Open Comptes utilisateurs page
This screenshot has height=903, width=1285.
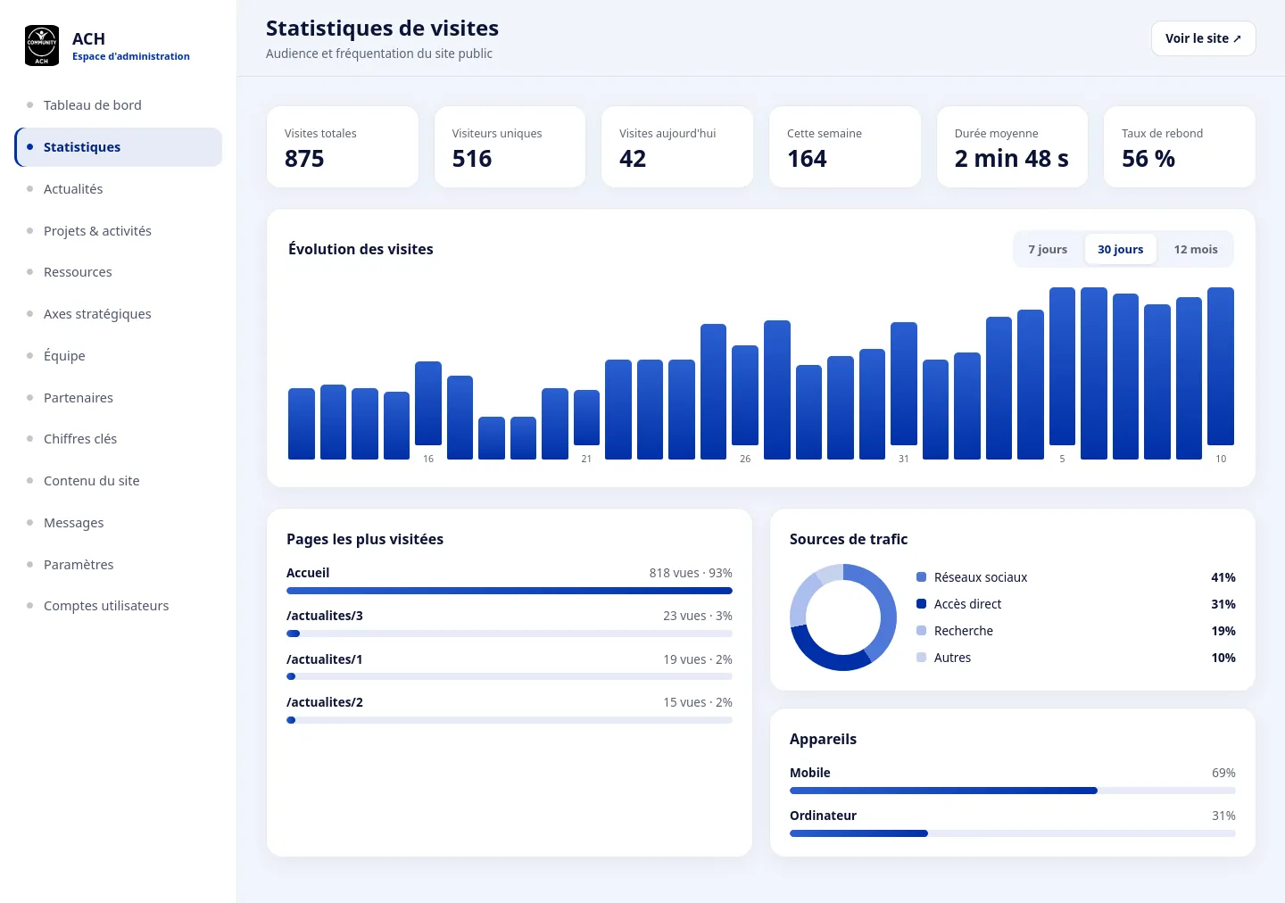tap(118, 606)
